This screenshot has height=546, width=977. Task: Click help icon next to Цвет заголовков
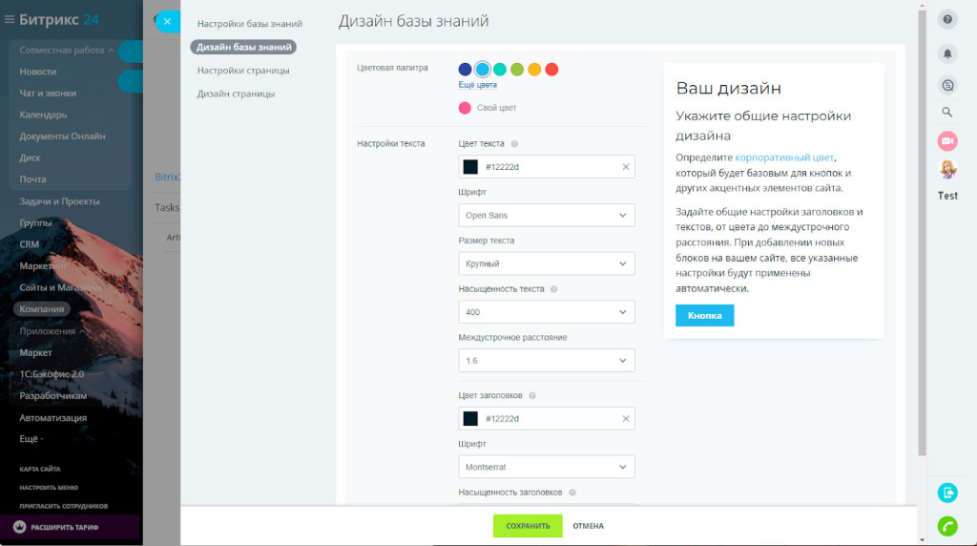532,395
